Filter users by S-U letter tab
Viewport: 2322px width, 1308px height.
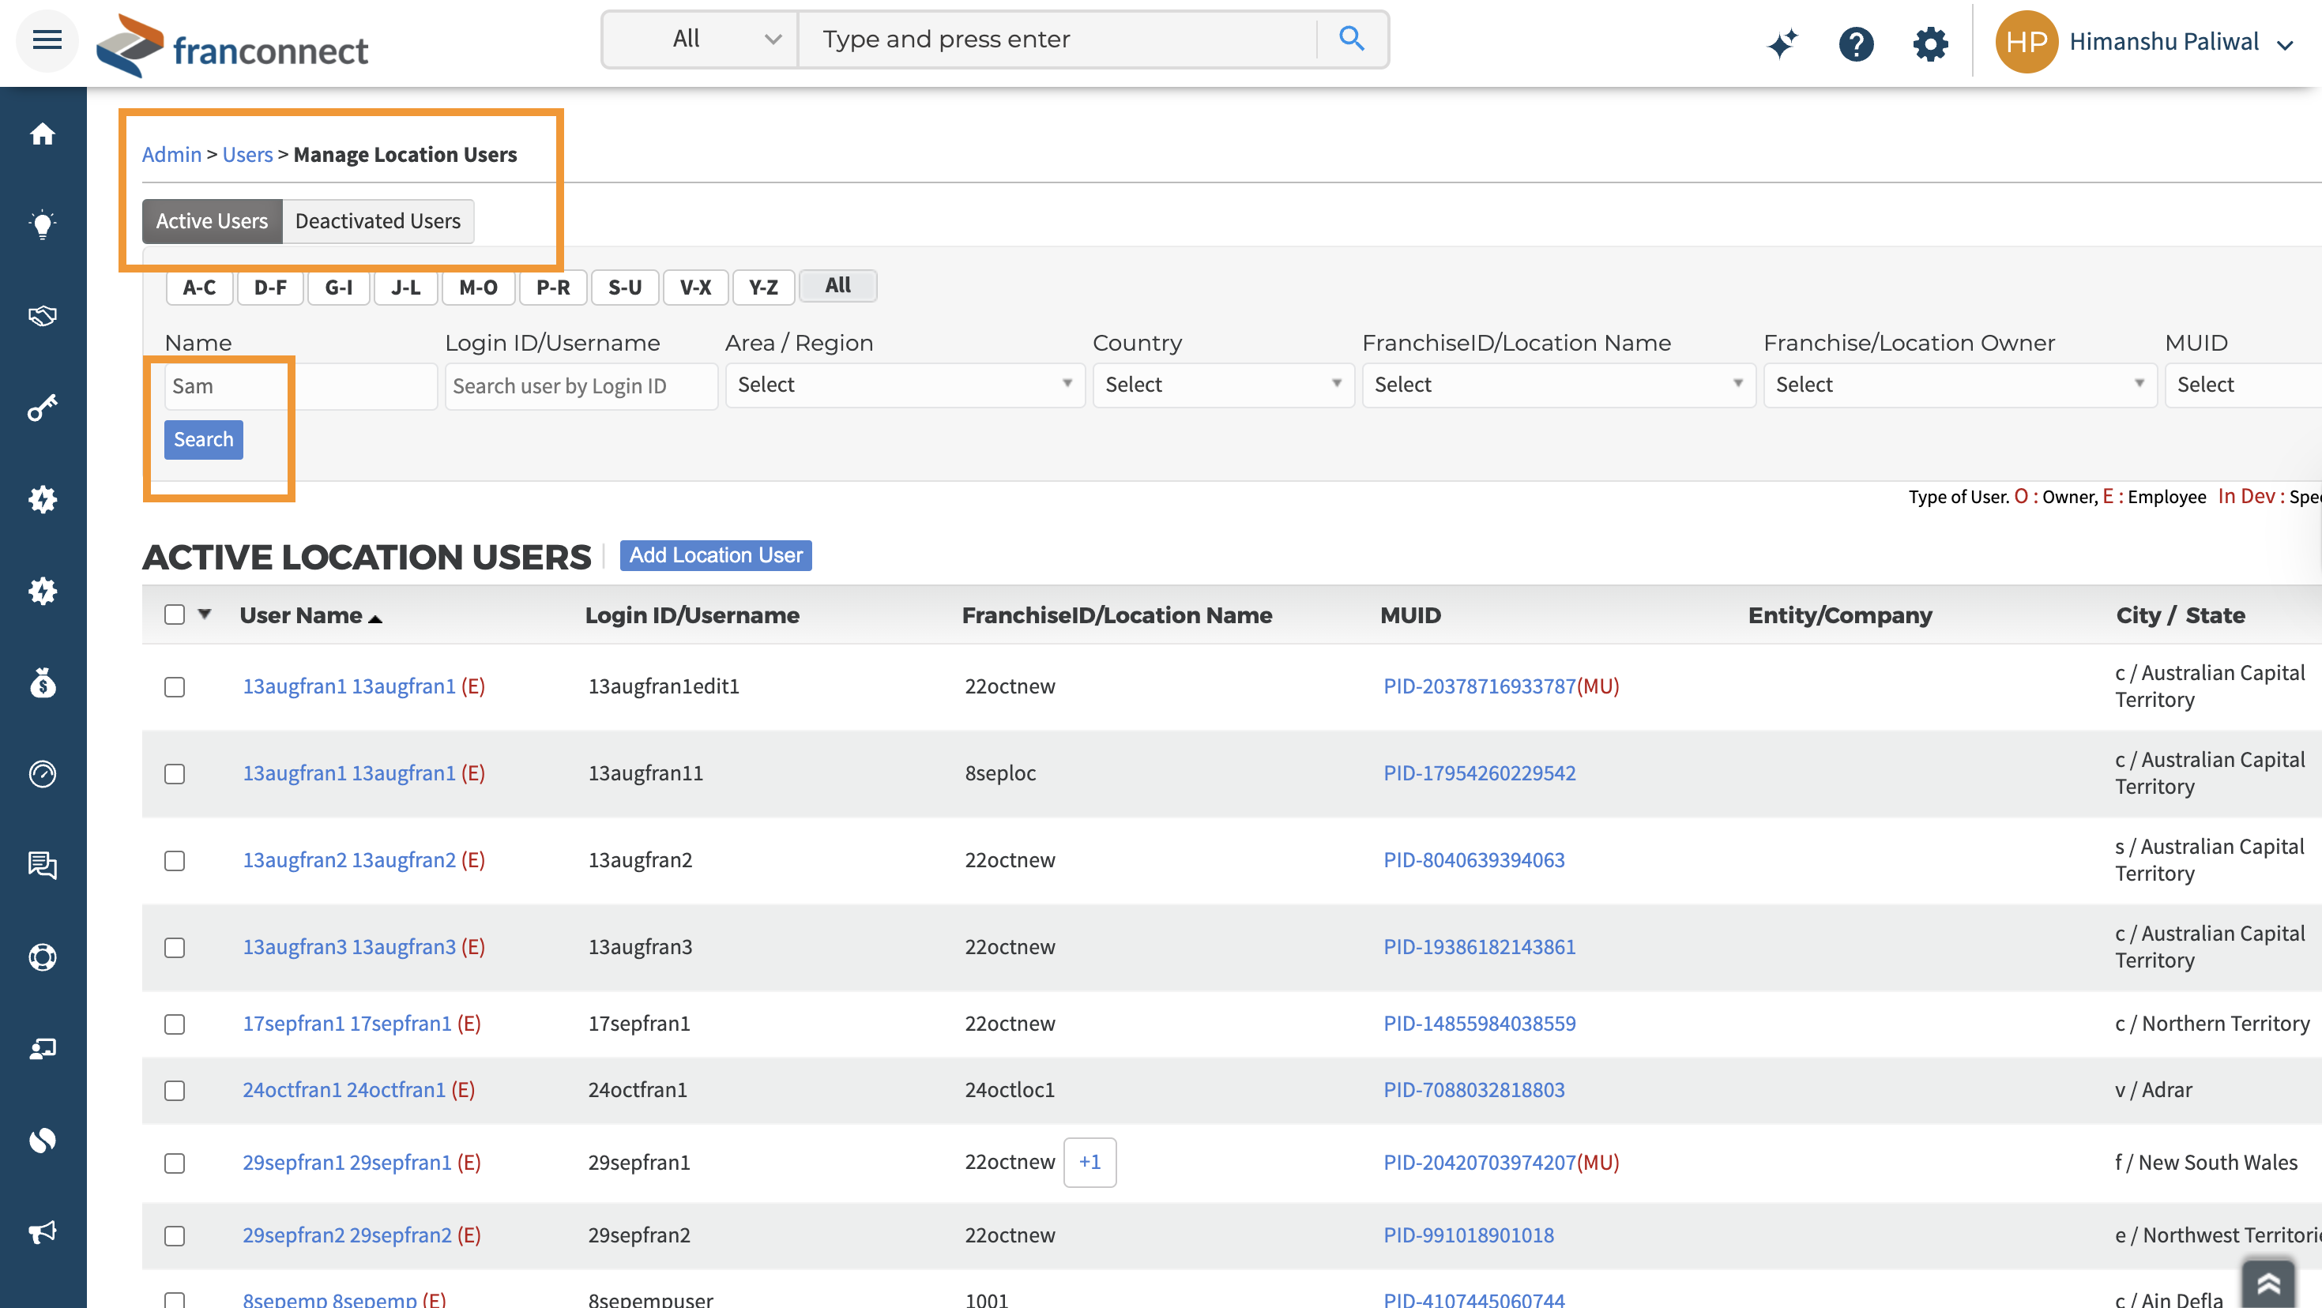click(x=624, y=288)
